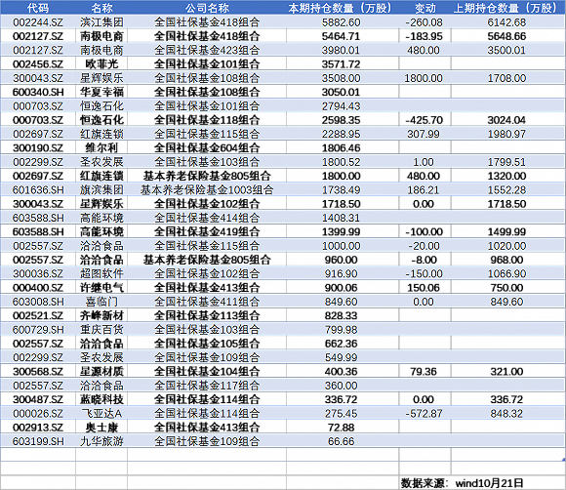Select the 上期持仓数量（万股） header cell
This screenshot has width=566, height=490.
click(506, 8)
